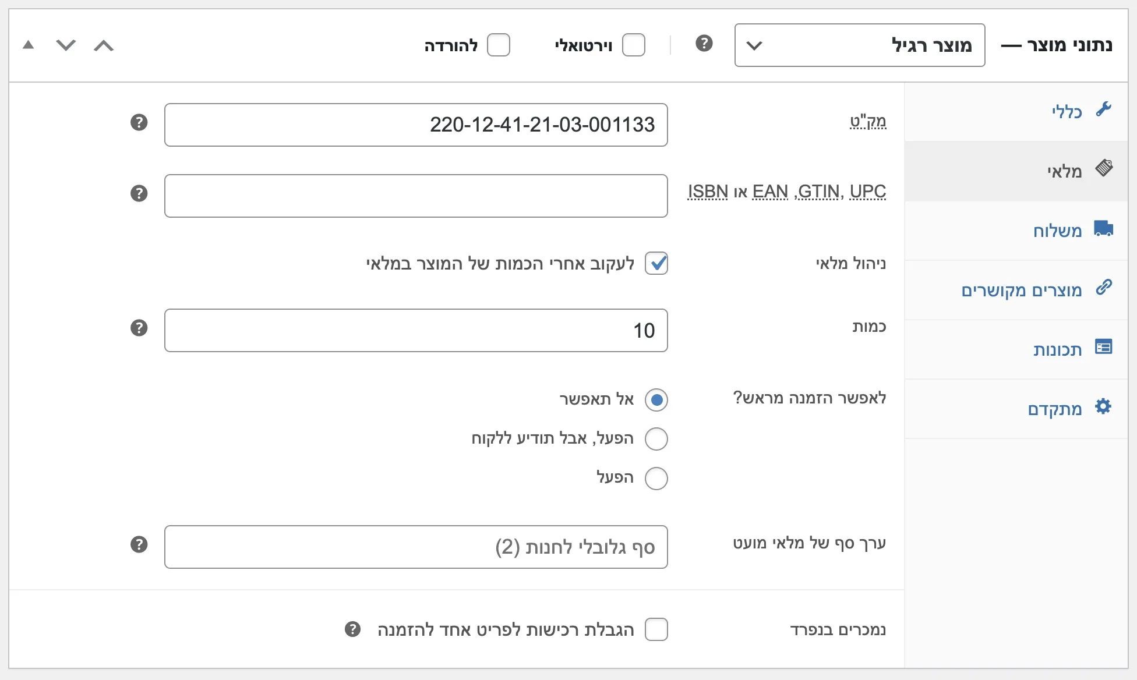Click help icon for GTIN, UPC, EAN field

(139, 193)
